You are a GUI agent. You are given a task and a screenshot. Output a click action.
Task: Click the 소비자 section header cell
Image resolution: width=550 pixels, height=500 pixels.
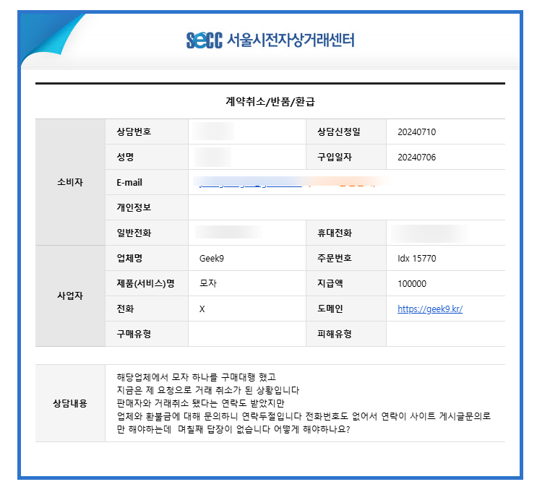click(70, 182)
